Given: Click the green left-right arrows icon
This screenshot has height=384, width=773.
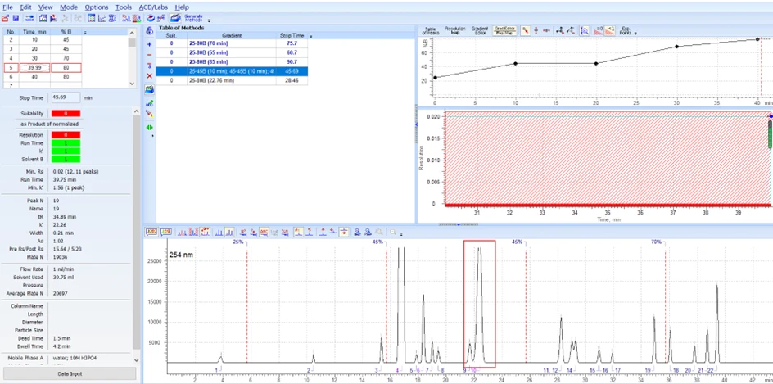Looking at the screenshot, I should coord(150,127).
